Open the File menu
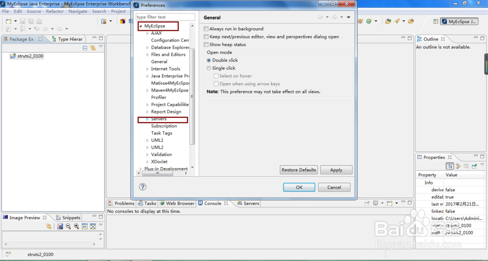The height and width of the screenshot is (261, 488). (x=5, y=11)
